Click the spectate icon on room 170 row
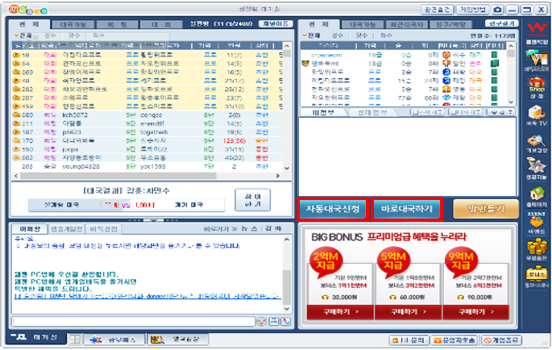 click(16, 140)
